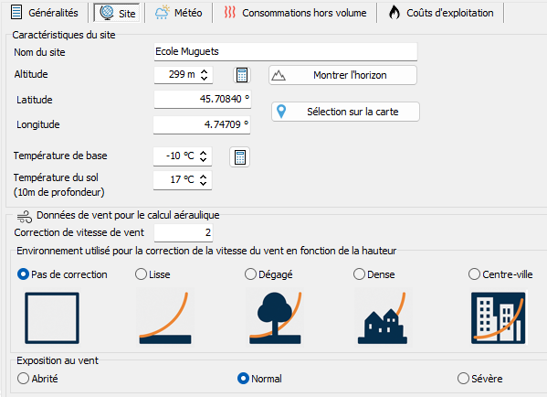Increase Altitude with the up stepper arrow

(204, 71)
